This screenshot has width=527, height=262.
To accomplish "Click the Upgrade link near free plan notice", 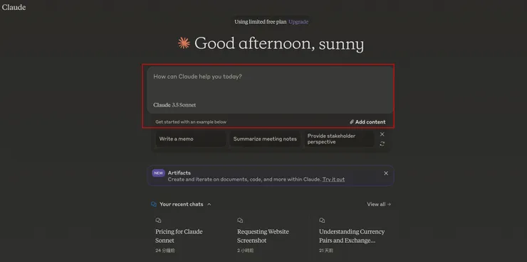I will point(298,22).
